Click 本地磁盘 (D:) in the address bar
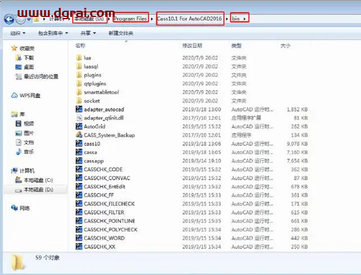 click(89, 19)
